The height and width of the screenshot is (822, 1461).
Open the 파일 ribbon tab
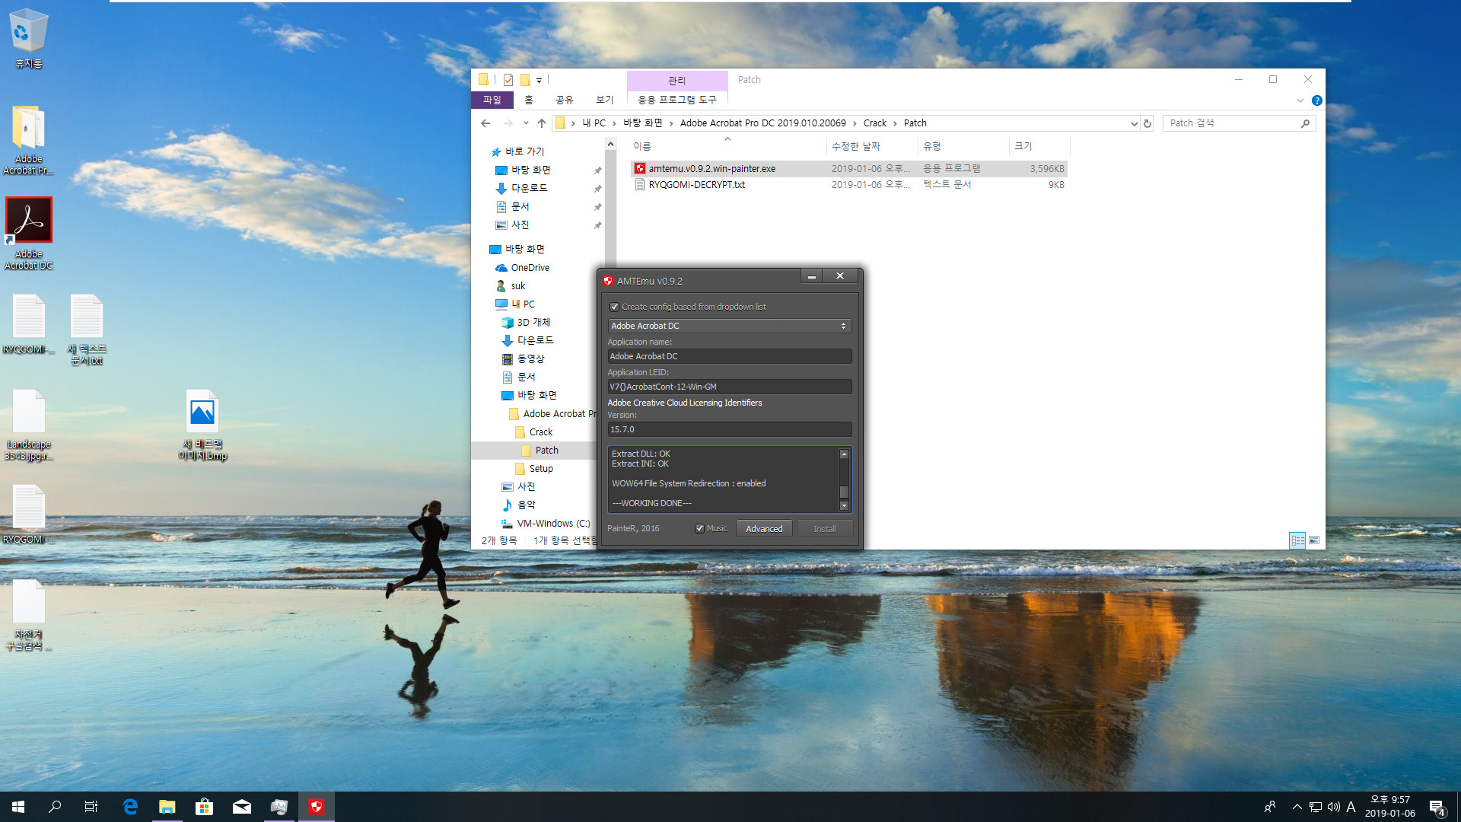(492, 100)
